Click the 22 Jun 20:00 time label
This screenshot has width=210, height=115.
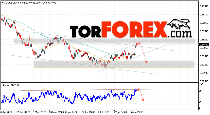click(x=89, y=112)
